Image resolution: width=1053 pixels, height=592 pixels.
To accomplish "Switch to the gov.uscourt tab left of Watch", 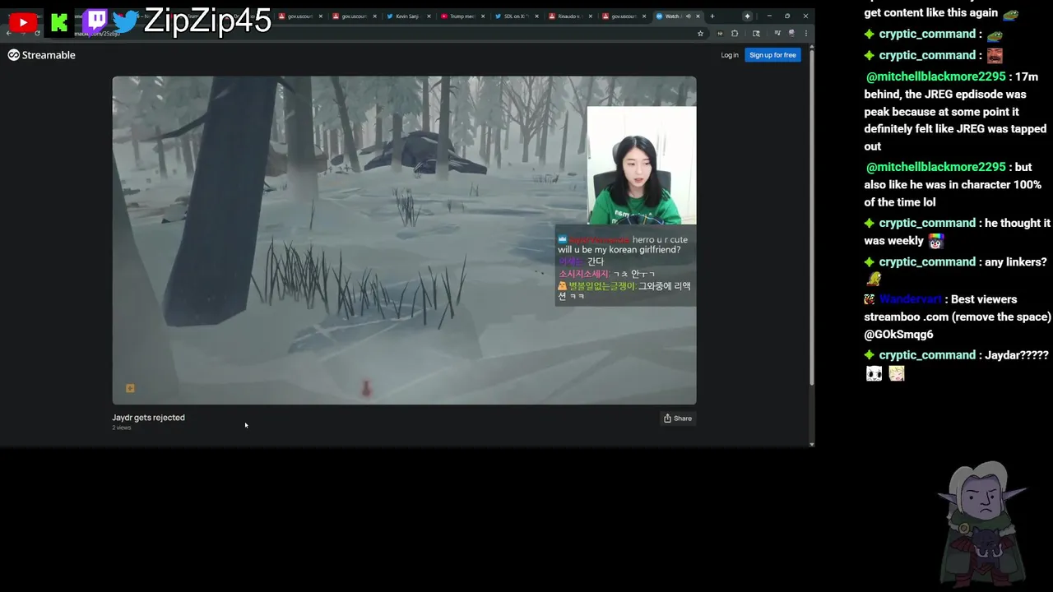I will click(x=624, y=16).
